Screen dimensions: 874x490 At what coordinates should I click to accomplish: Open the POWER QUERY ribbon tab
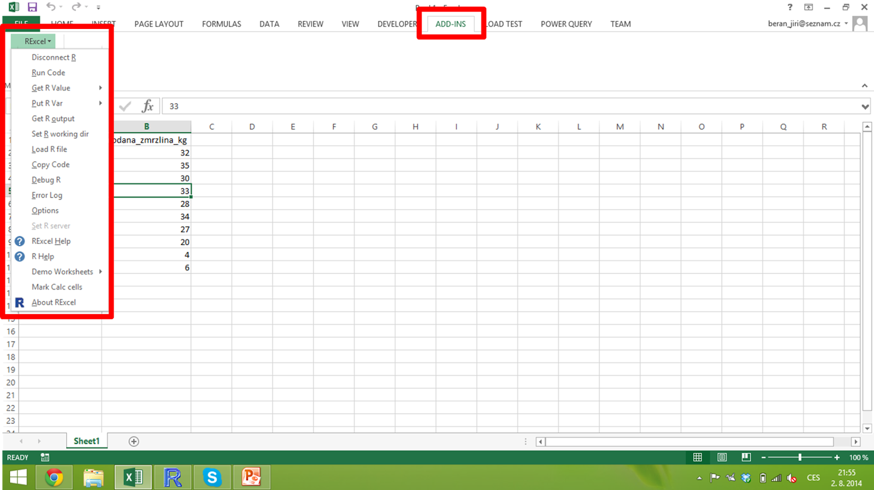(x=566, y=24)
